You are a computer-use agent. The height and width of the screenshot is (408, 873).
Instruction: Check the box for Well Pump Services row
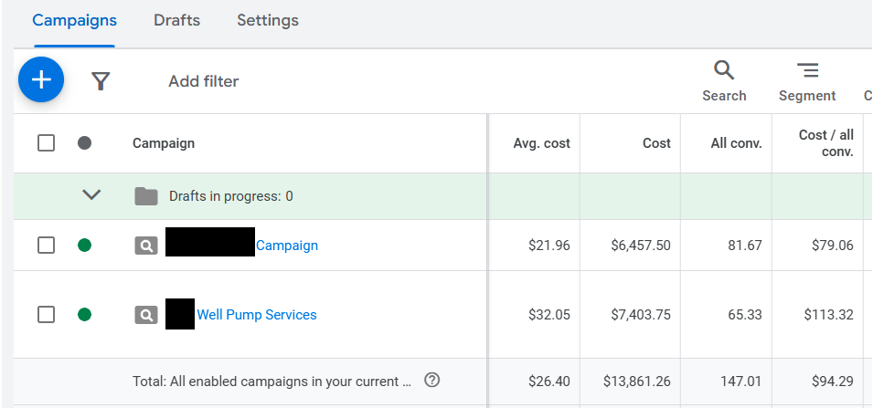click(x=47, y=315)
